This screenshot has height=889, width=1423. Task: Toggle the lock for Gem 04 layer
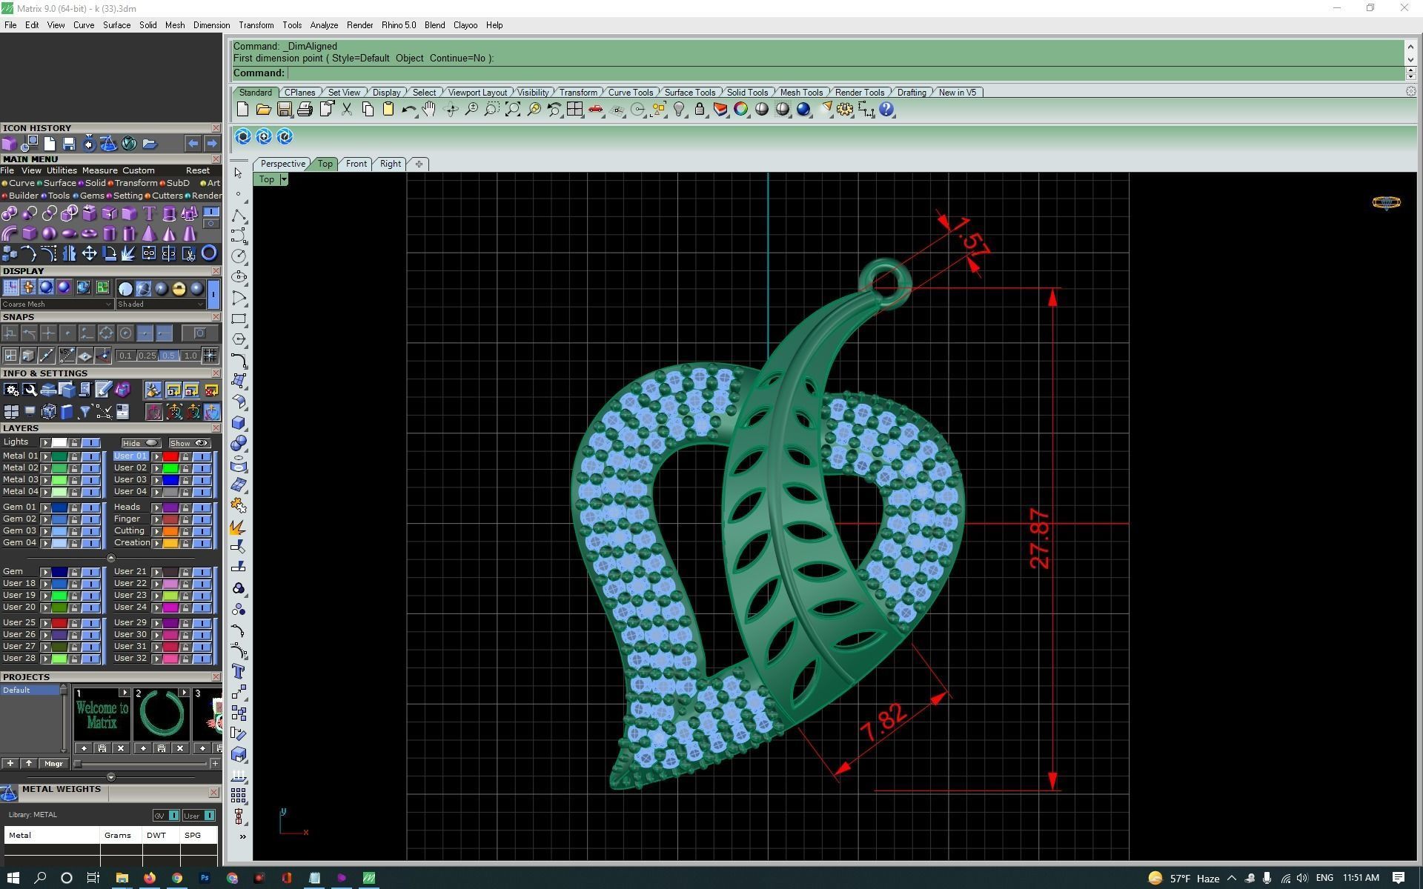[74, 543]
